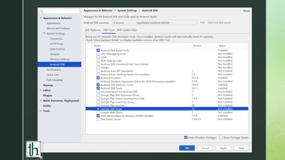Click the OK button
The width and height of the screenshot is (285, 160).
click(x=187, y=148)
